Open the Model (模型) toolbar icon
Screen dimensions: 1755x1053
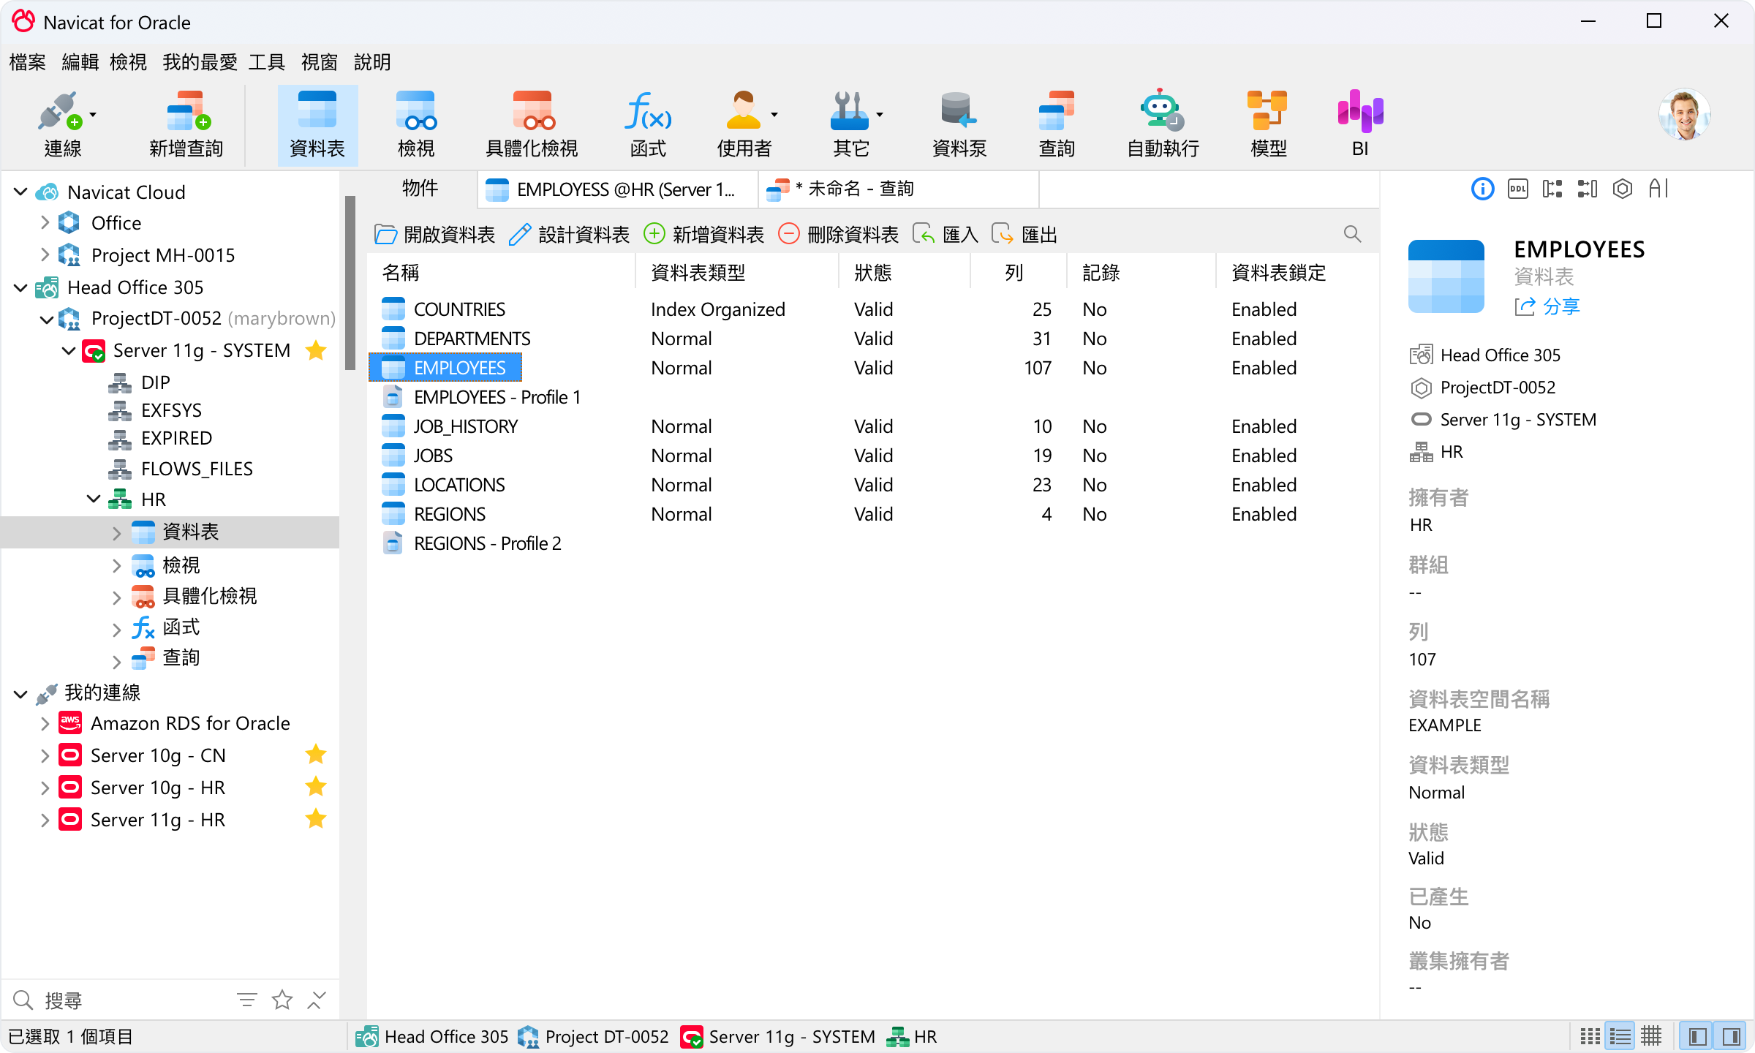click(x=1268, y=124)
